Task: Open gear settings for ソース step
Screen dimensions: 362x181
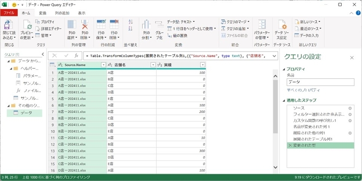Action: click(x=350, y=108)
